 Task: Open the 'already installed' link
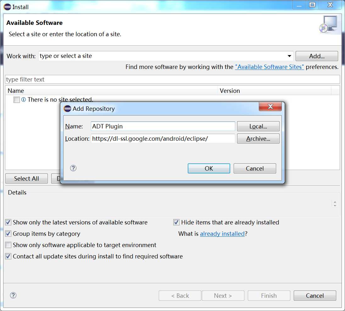pyautogui.click(x=222, y=234)
